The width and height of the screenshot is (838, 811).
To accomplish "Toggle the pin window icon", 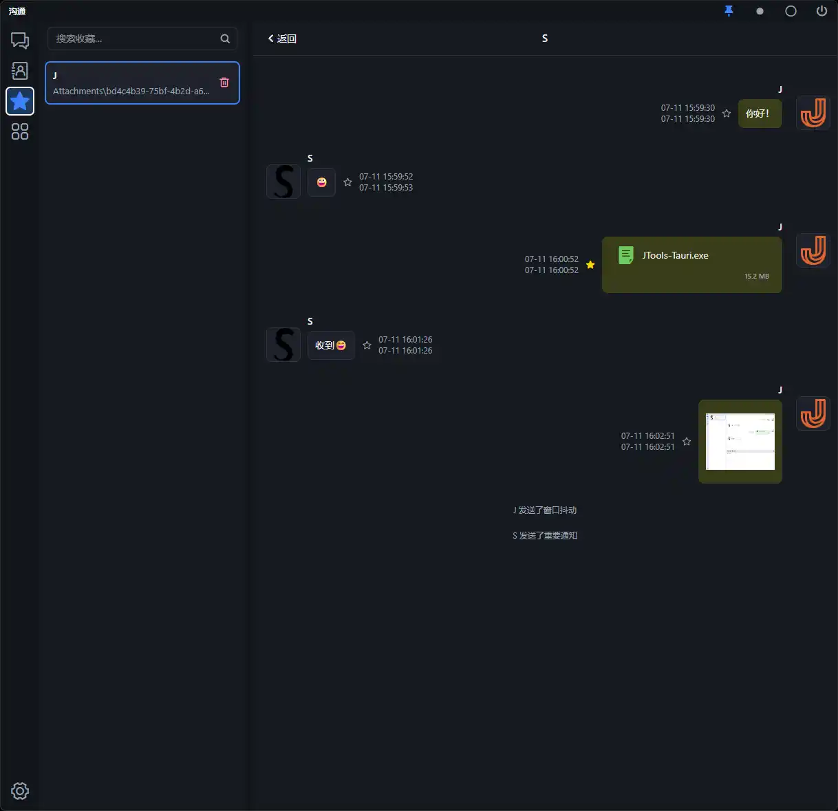I will coord(729,11).
